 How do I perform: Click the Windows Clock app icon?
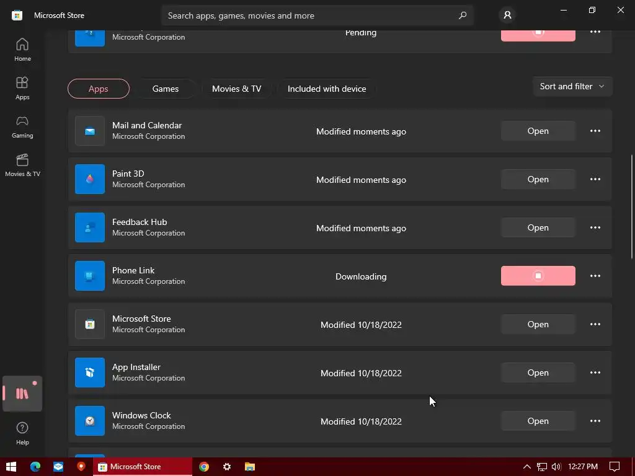pyautogui.click(x=90, y=421)
